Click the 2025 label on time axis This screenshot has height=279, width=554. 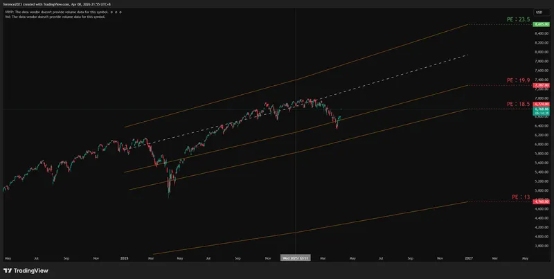click(124, 258)
